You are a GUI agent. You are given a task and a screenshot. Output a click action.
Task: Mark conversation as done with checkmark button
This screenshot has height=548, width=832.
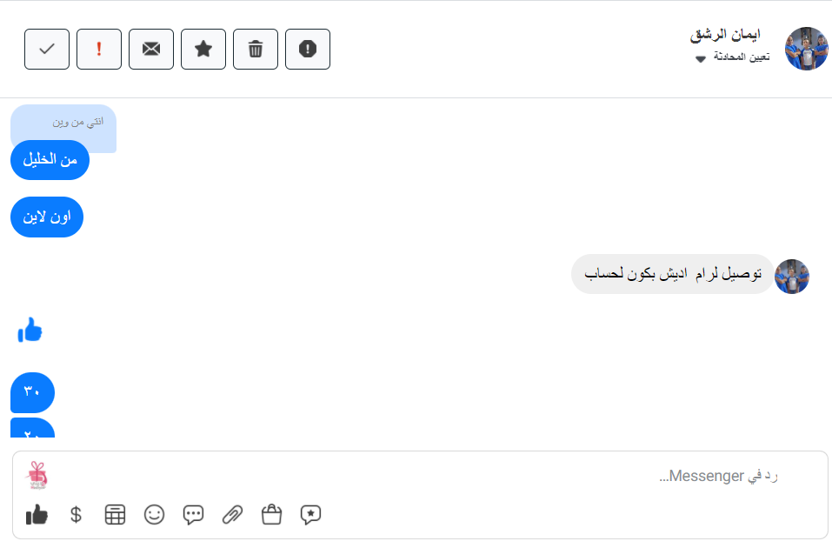tap(47, 49)
